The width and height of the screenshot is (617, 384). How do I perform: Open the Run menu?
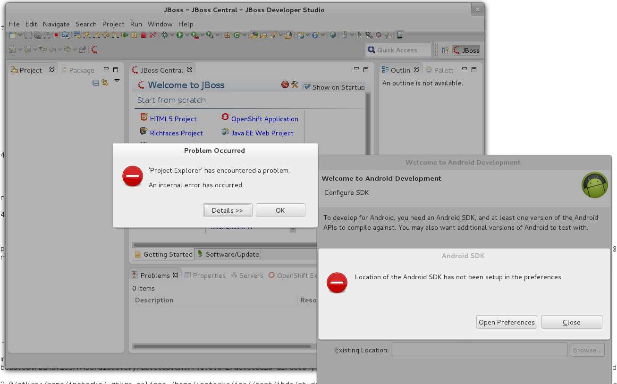136,24
